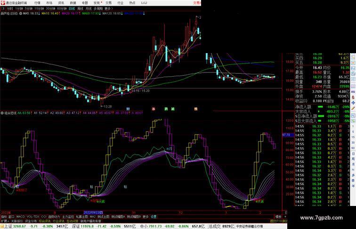Viewport: 356px width, 229px height.
Task: Click the 模板 template button
Action: [278, 217]
